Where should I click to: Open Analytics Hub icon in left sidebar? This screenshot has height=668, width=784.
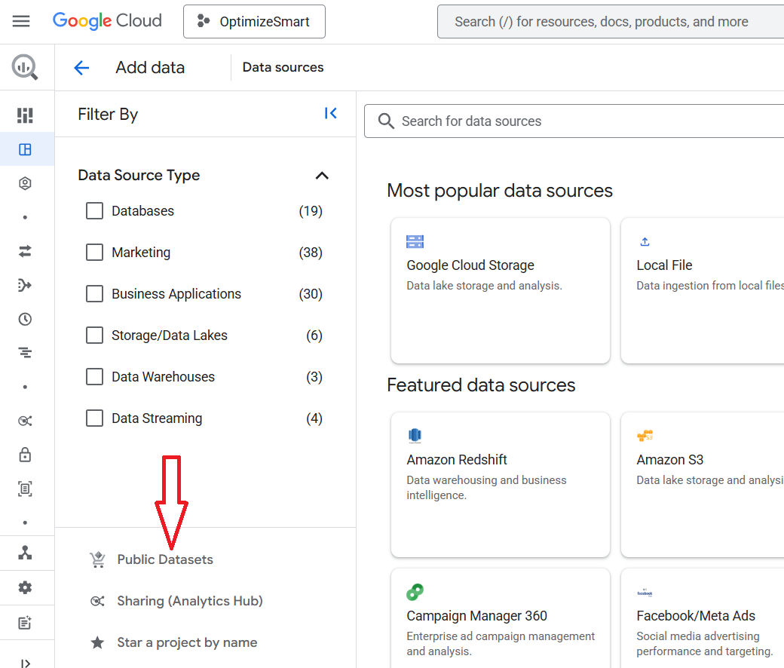point(25,421)
